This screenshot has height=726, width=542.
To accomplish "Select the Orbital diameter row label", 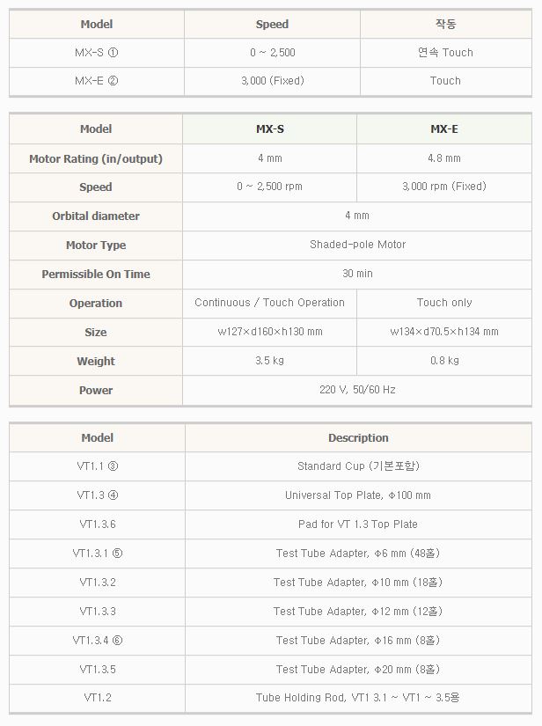I will click(96, 216).
